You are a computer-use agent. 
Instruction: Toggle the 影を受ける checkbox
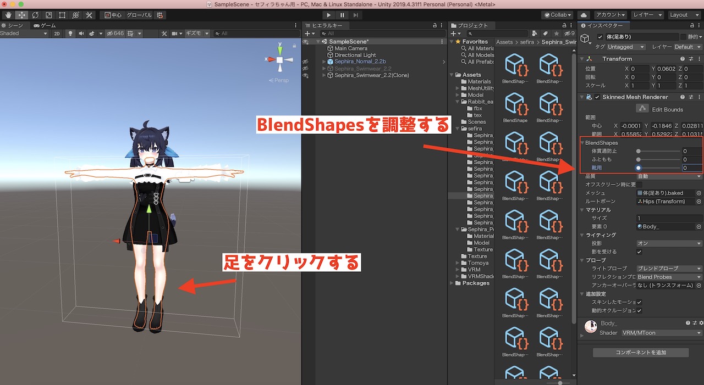(639, 252)
